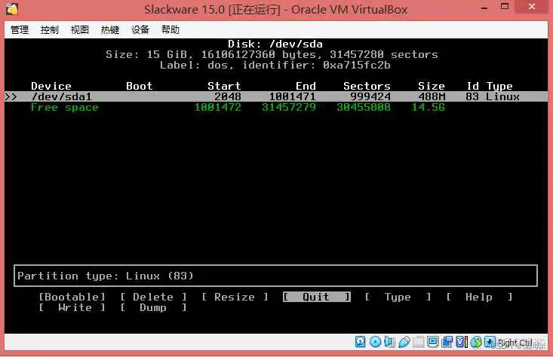Click free space end 31457279
The height and width of the screenshot is (357, 553).
289,107
